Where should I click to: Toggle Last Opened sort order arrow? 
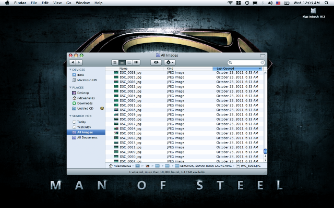[x=260, y=69]
